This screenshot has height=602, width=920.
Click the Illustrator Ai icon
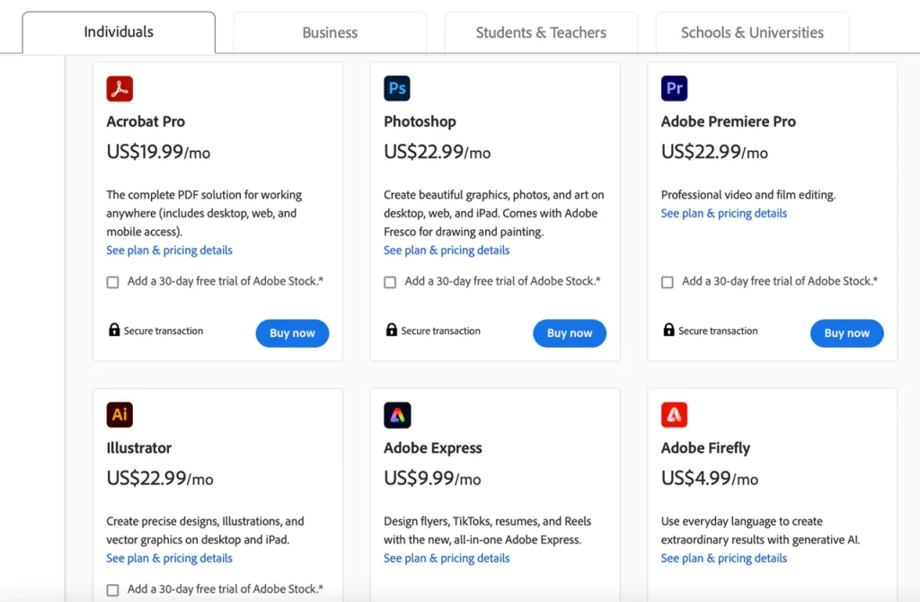119,414
